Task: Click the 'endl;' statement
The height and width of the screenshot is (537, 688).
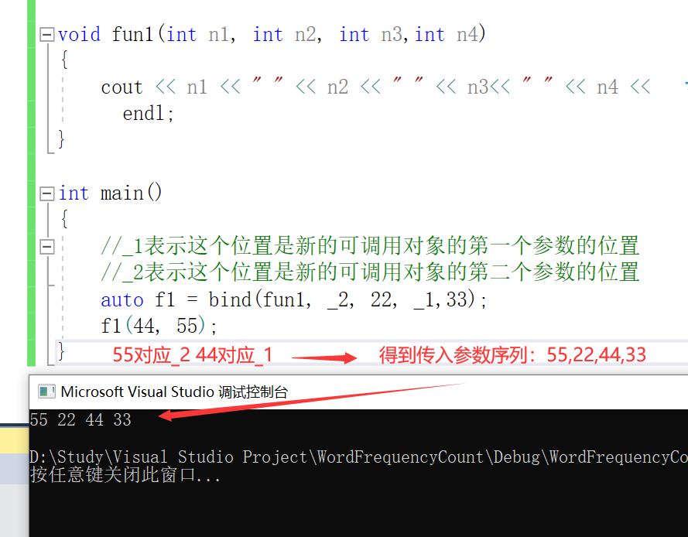Action: pos(149,114)
